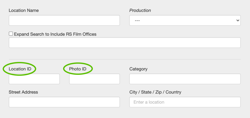The image size is (250, 118).
Task: Click the horizontal divider line above Location ID
Action: tap(124, 59)
